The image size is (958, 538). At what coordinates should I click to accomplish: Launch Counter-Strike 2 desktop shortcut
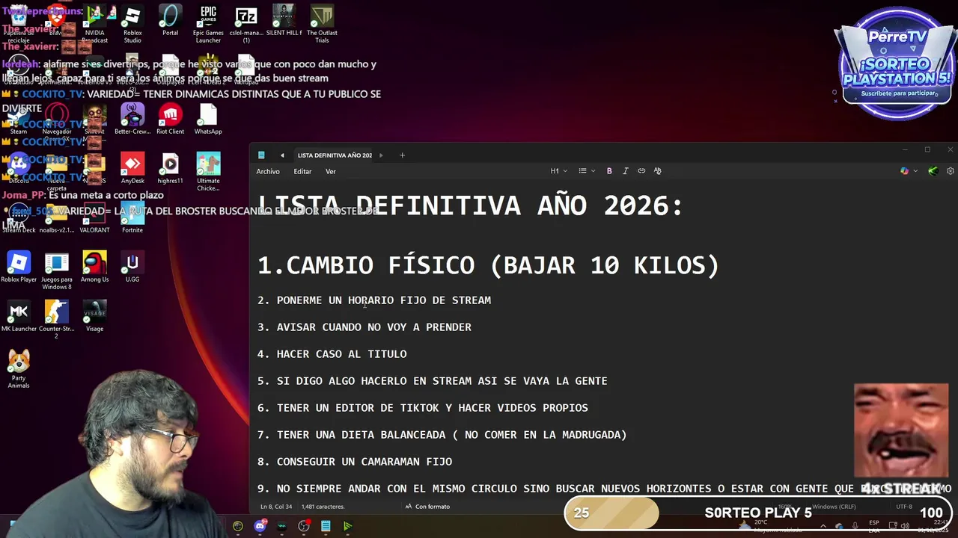(57, 321)
